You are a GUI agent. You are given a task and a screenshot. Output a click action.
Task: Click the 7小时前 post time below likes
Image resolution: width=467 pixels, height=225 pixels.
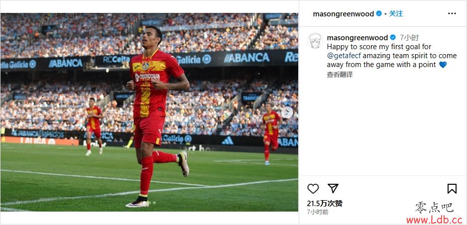pyautogui.click(x=318, y=212)
